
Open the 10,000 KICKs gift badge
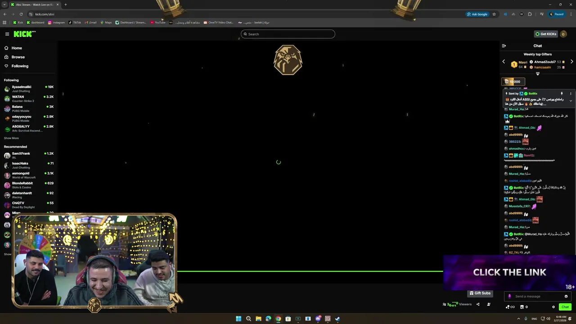point(513,81)
